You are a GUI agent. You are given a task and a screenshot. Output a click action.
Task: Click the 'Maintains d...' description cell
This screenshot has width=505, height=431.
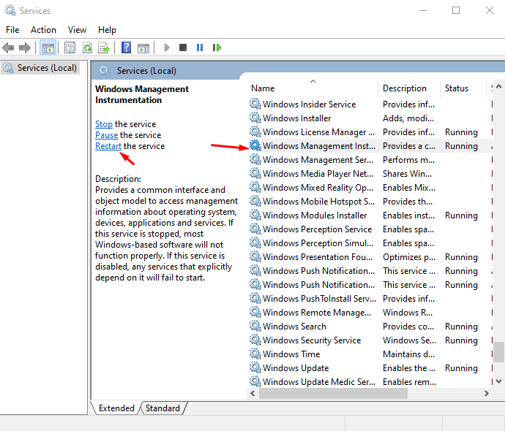(408, 354)
